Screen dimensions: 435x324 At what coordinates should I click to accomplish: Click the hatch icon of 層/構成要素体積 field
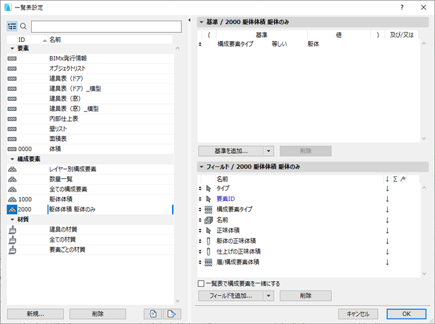pos(208,262)
